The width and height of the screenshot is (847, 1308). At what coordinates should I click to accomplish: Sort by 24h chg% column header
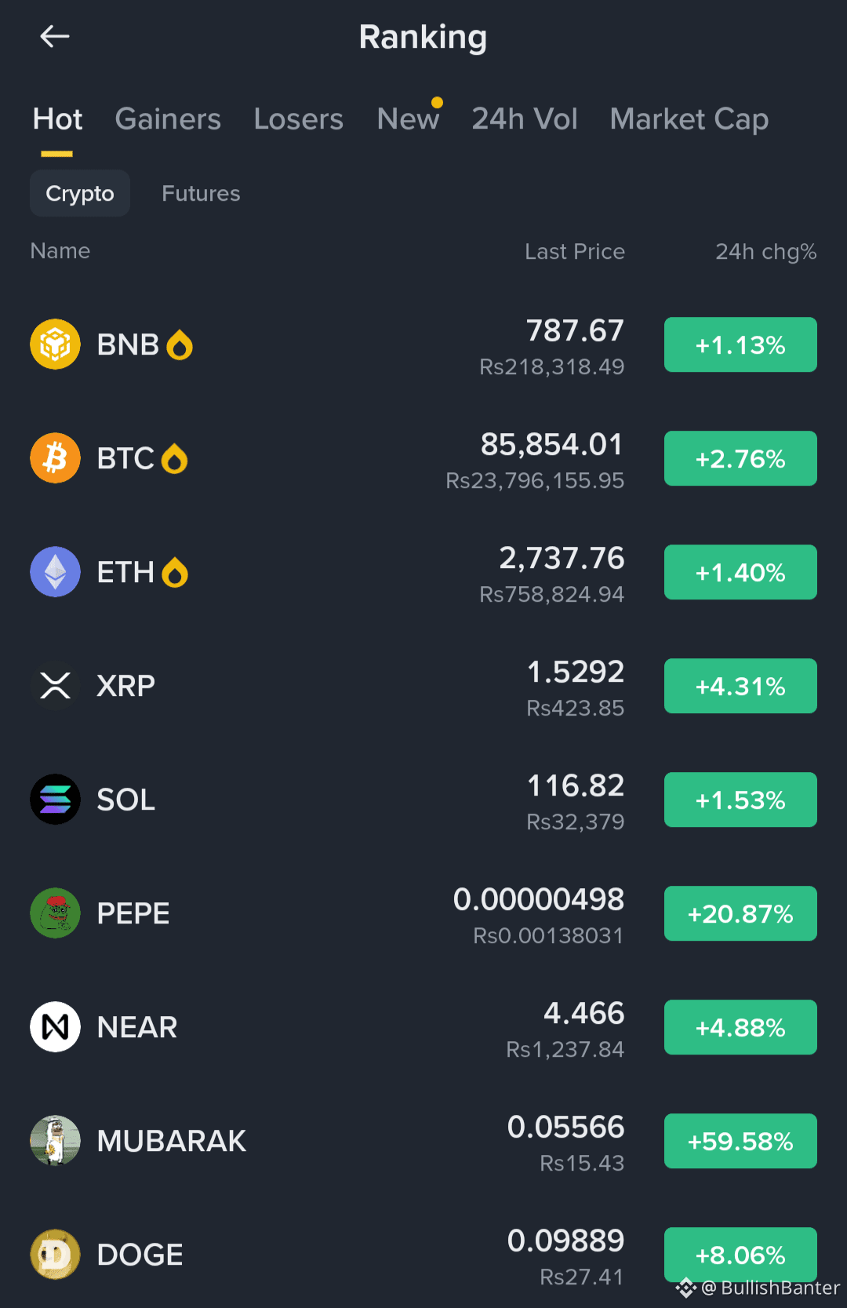766,252
